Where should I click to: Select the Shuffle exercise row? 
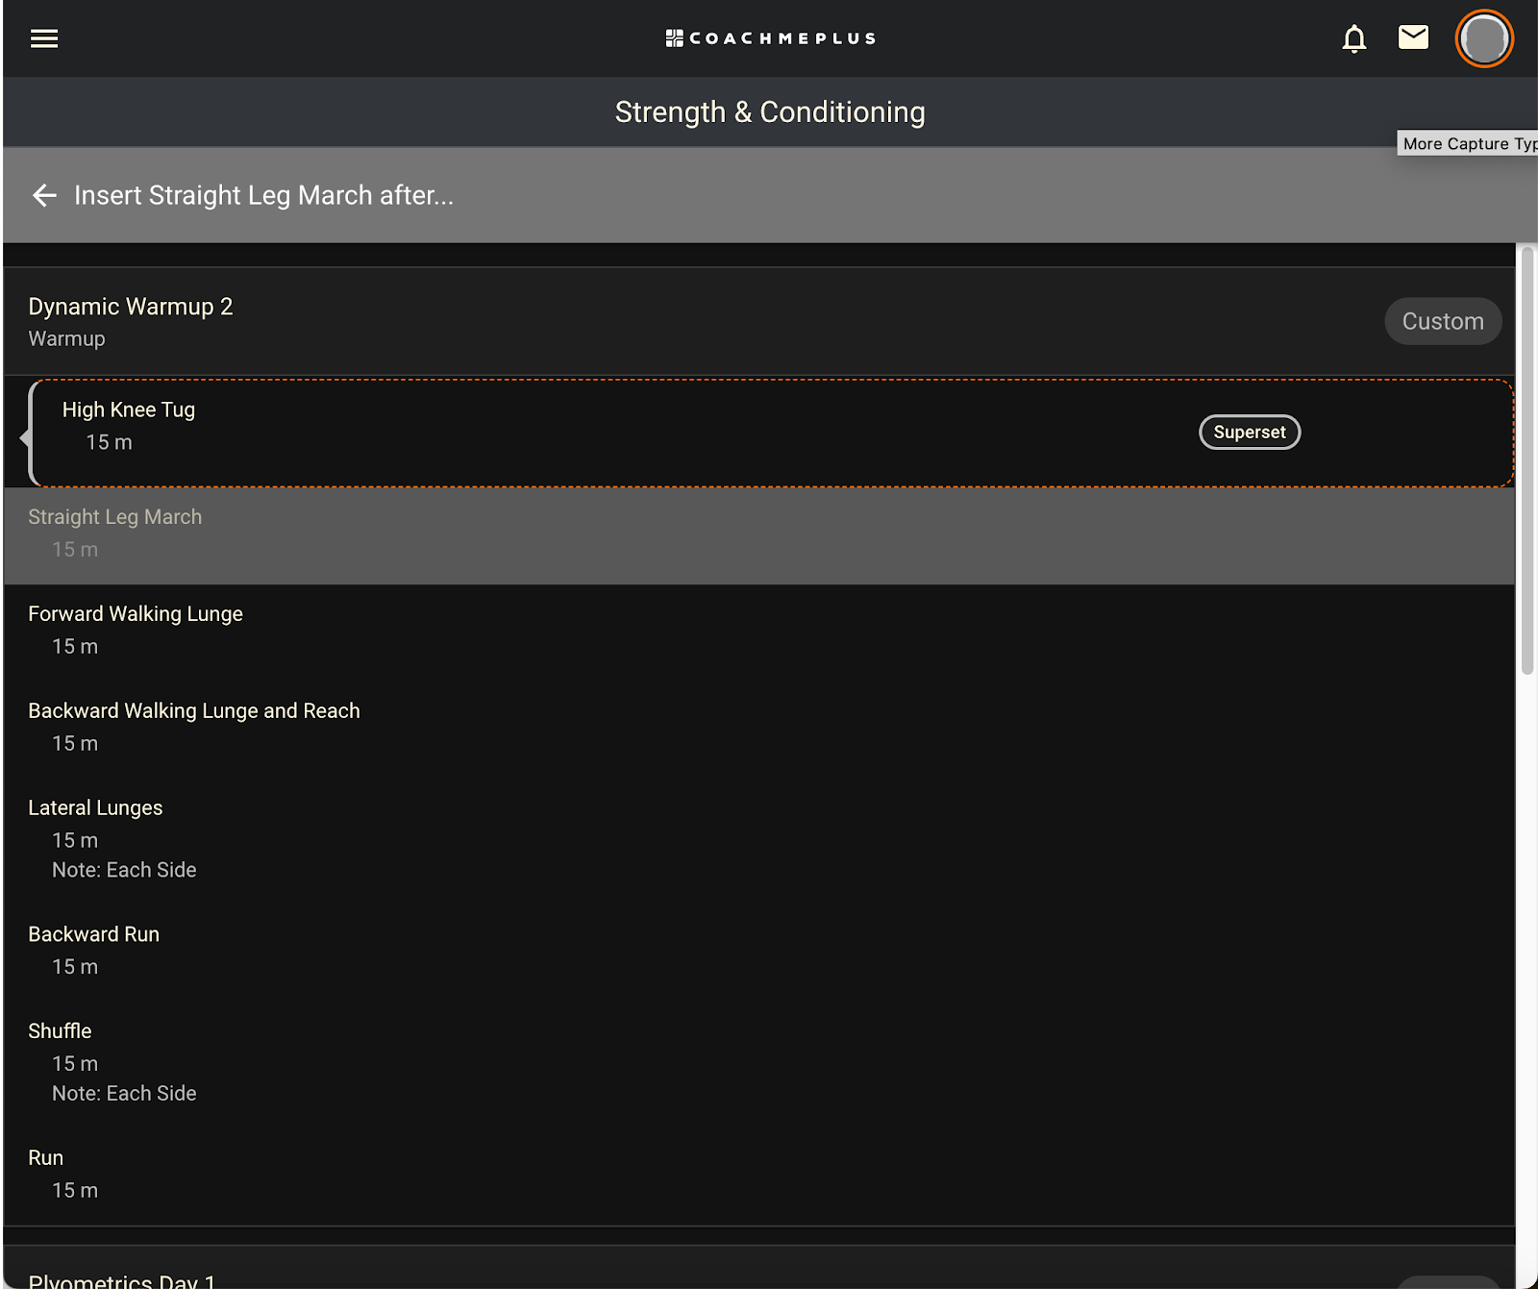(x=759, y=1062)
